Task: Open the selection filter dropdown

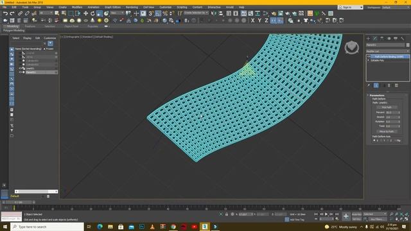Action: pos(46,13)
